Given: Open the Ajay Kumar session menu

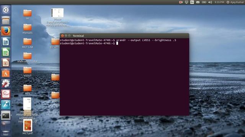Looking at the screenshot, I should click(x=235, y=2).
